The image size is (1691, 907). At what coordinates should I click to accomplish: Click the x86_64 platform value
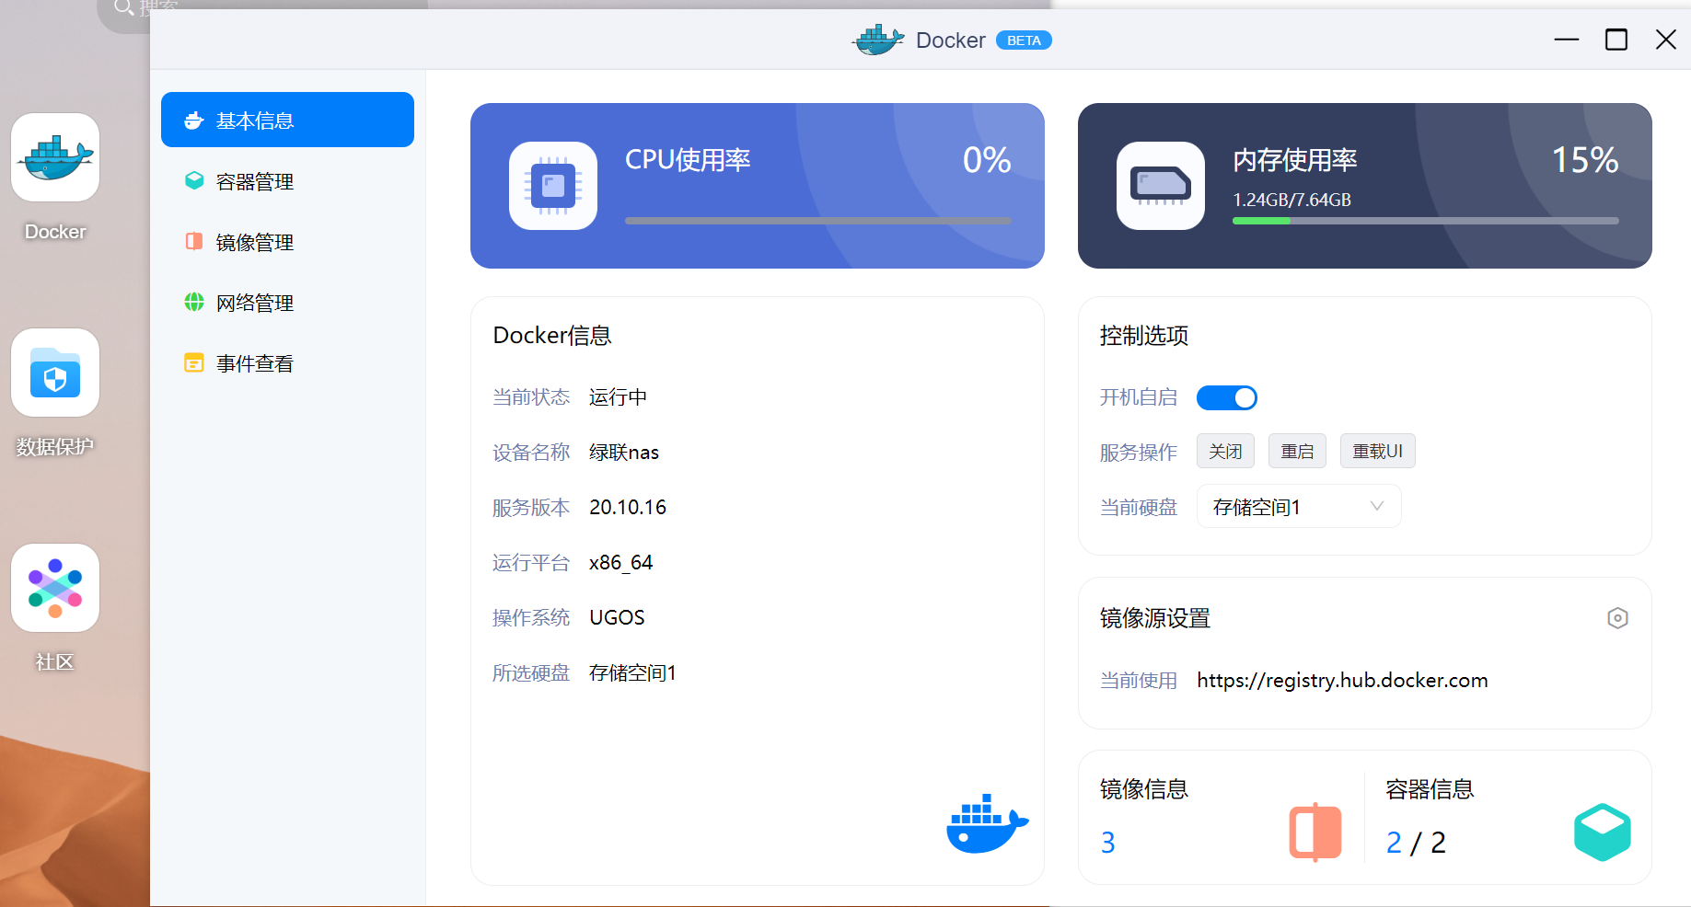(621, 562)
